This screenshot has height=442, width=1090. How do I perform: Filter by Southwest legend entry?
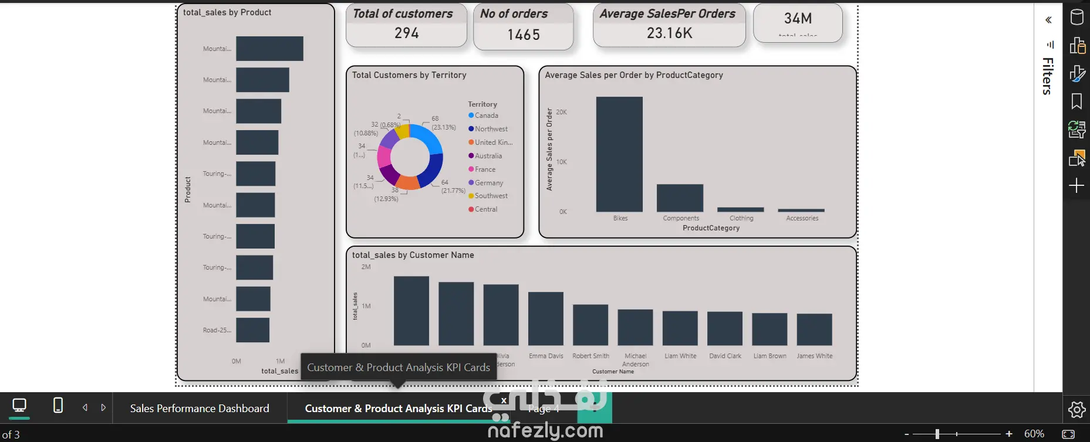[x=488, y=196]
